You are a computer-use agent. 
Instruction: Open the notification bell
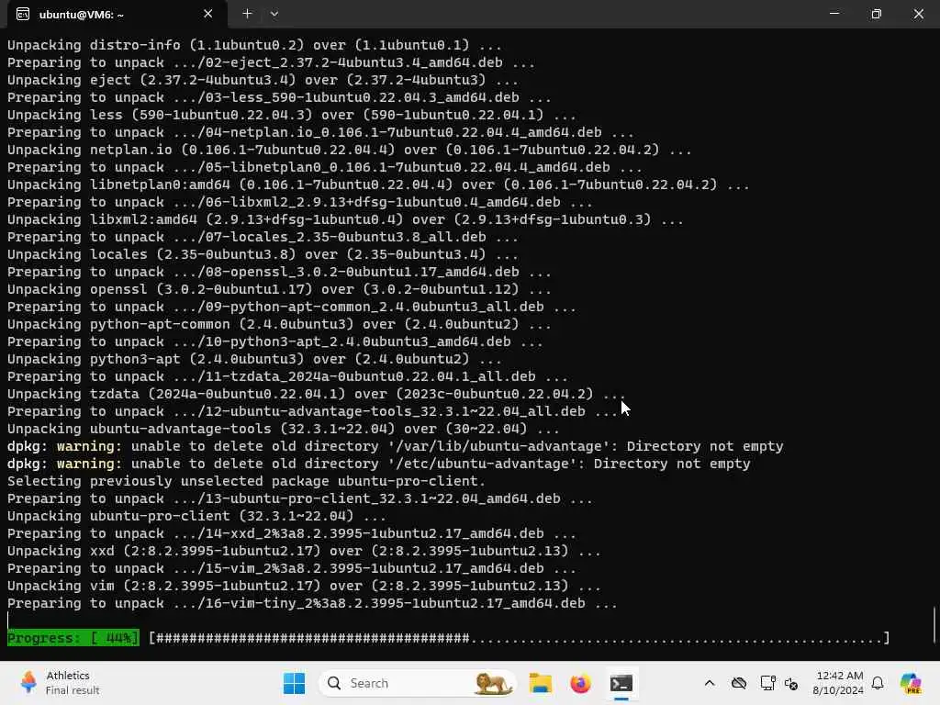(x=878, y=683)
